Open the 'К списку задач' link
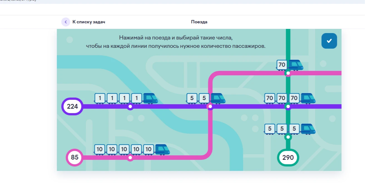This screenshot has height=189, width=365. [89, 22]
